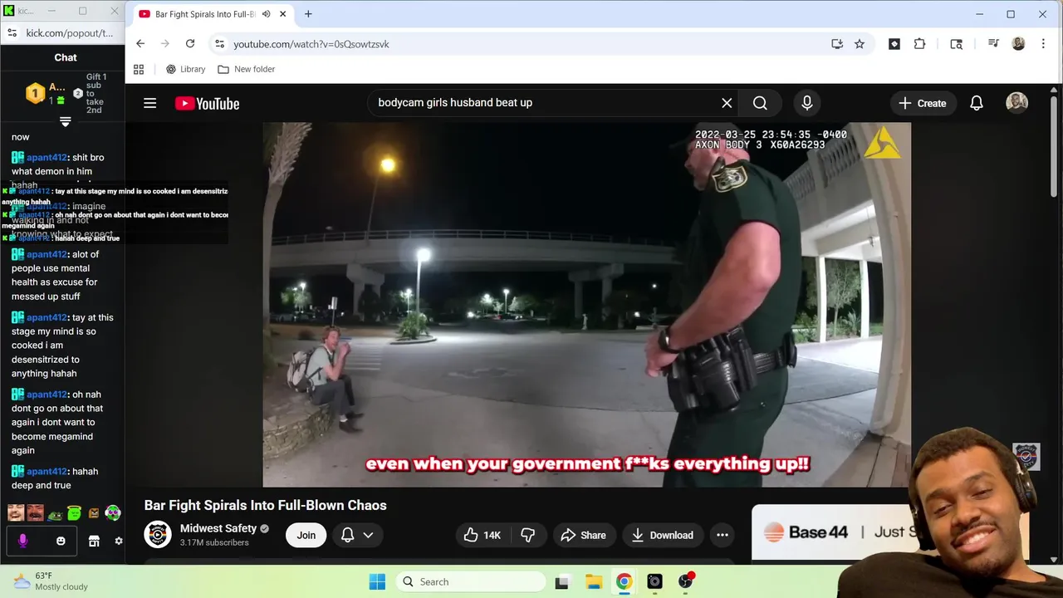Open the Midwest Safety channel name link
The image size is (1063, 598).
(218, 528)
